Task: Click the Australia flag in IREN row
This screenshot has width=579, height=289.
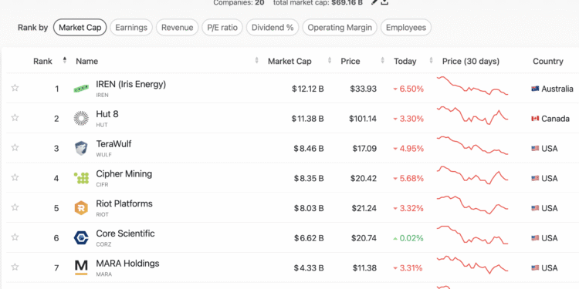Action: tap(535, 89)
